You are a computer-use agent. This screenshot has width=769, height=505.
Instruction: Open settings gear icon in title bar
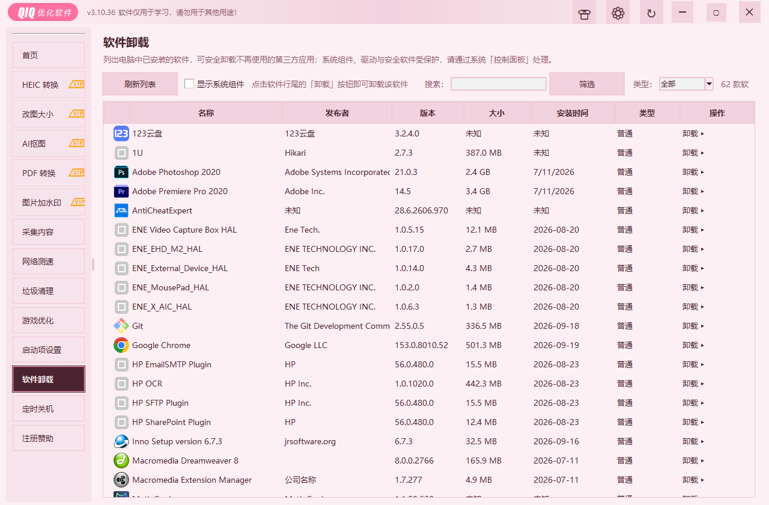point(618,13)
